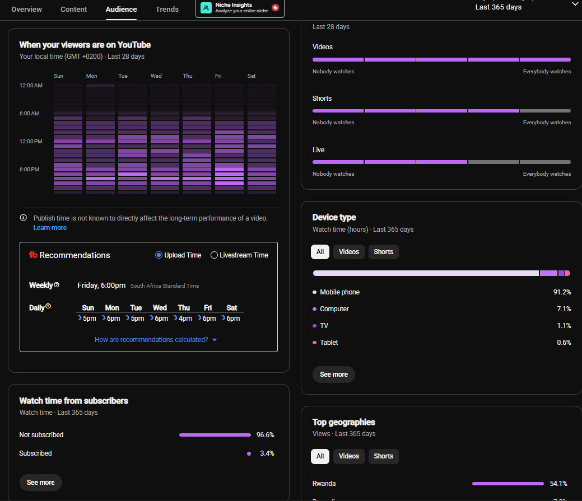
Task: Click the Niche Insights people icon
Action: [206, 8]
